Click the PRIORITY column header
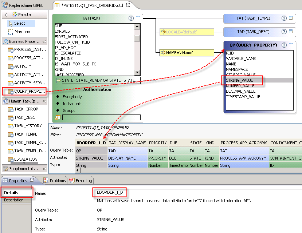Screen dimensions: 302x233 [158, 143]
